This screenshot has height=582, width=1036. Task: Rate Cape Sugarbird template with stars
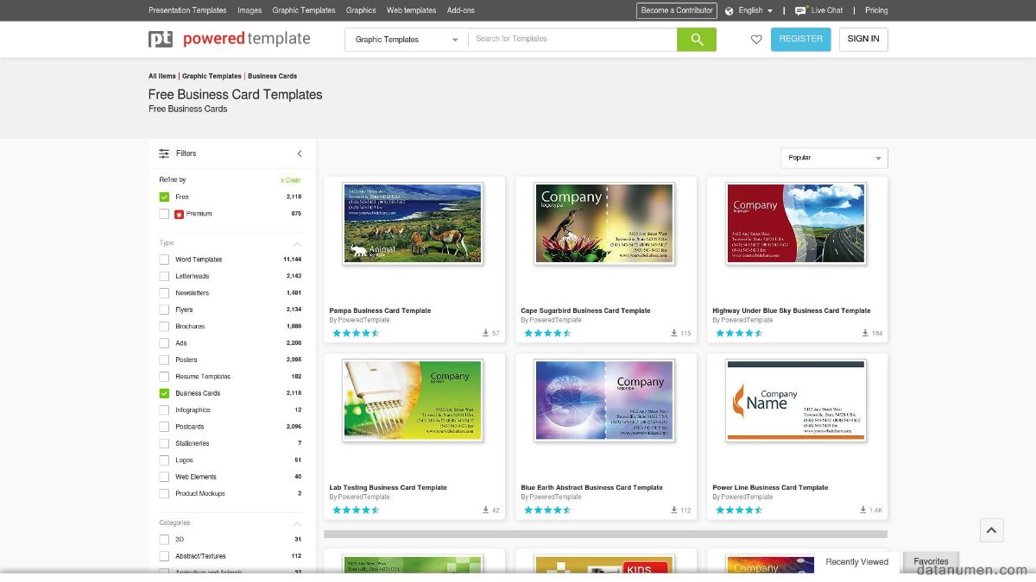point(546,333)
